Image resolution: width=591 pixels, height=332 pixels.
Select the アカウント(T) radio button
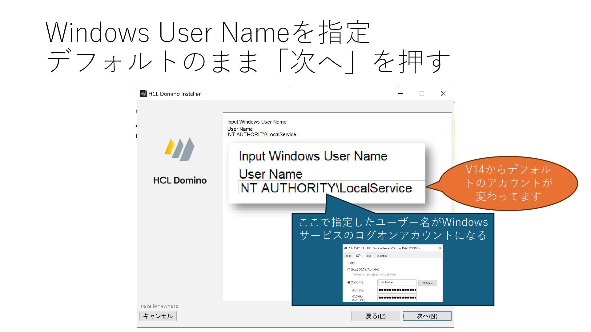tap(349, 283)
